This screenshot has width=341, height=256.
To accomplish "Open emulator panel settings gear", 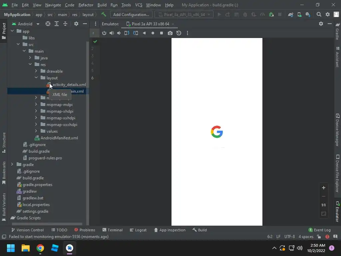I will point(321,24).
